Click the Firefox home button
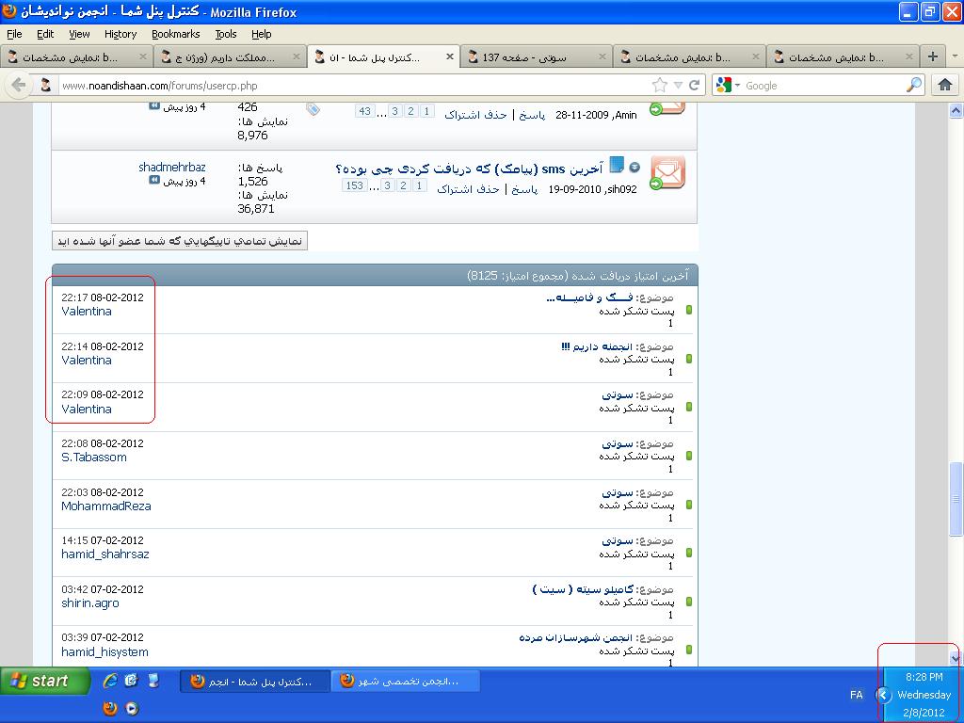The image size is (964, 723). 945,85
